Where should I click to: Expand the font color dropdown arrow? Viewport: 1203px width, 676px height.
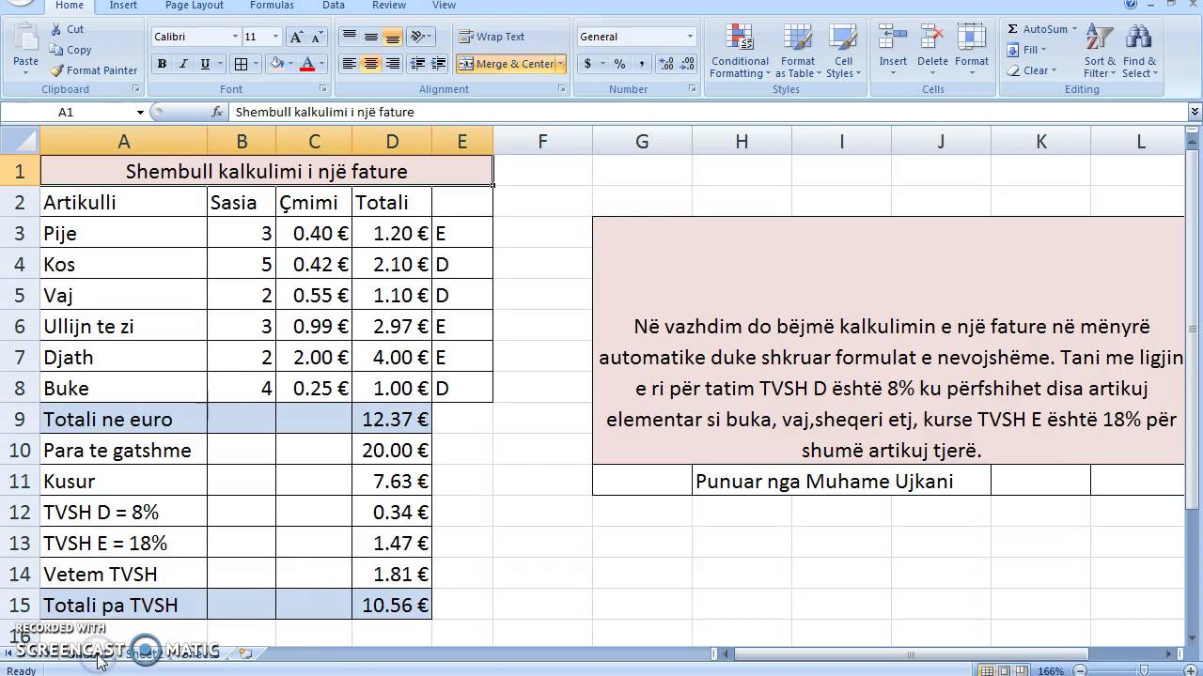[320, 64]
